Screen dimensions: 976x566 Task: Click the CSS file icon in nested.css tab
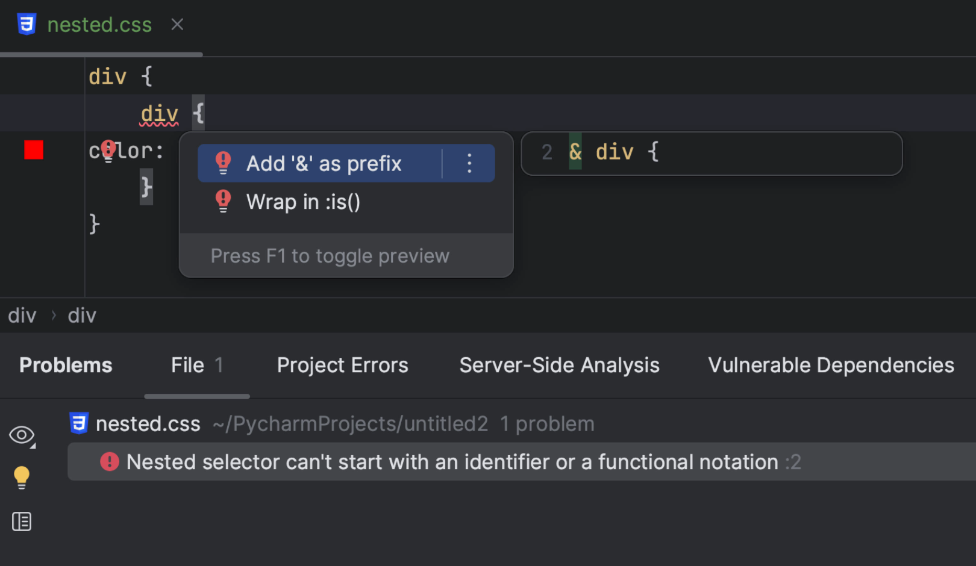click(27, 25)
